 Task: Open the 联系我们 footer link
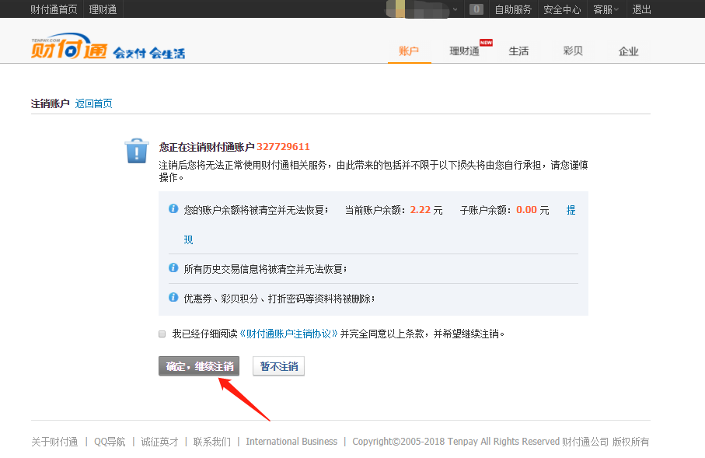211,442
